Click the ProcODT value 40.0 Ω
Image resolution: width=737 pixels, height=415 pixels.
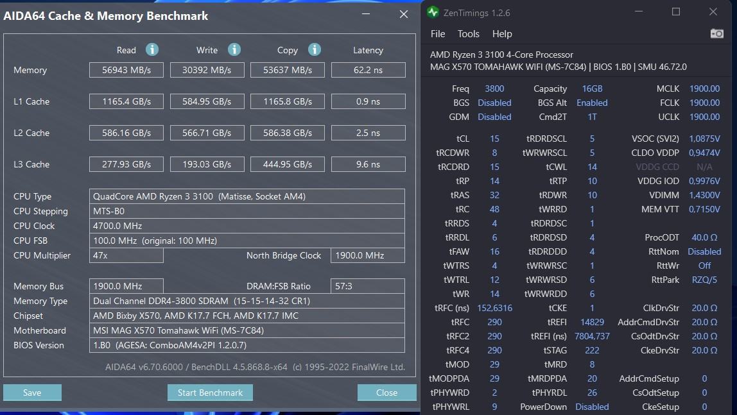coord(704,237)
